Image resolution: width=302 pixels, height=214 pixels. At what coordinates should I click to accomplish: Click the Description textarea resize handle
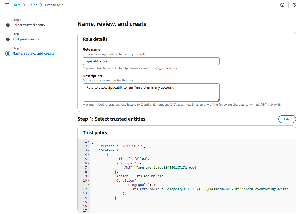click(218, 100)
